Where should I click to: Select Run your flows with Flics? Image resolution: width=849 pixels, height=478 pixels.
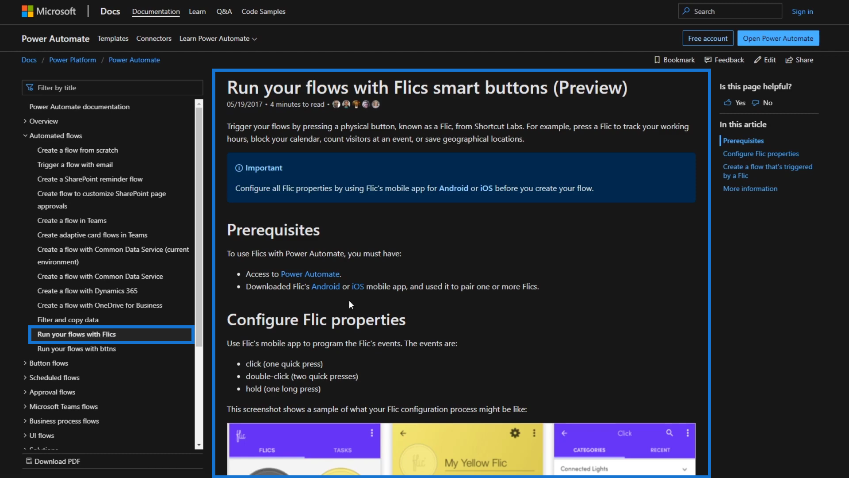[111, 335]
